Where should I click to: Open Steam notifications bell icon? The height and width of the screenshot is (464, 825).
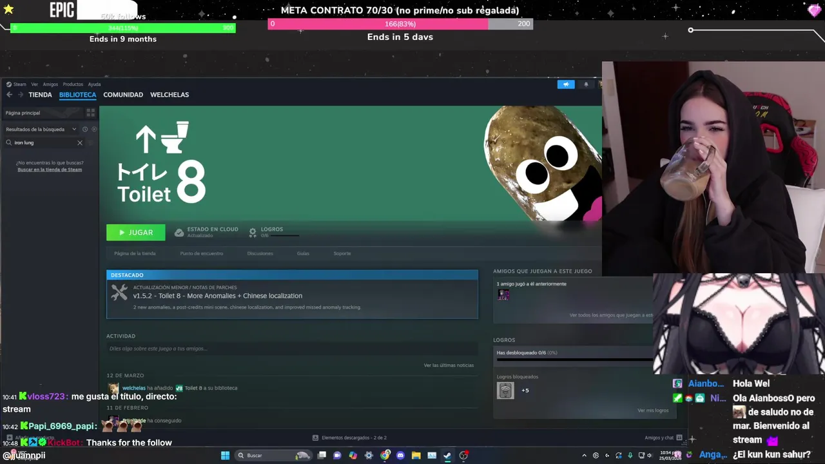click(586, 84)
